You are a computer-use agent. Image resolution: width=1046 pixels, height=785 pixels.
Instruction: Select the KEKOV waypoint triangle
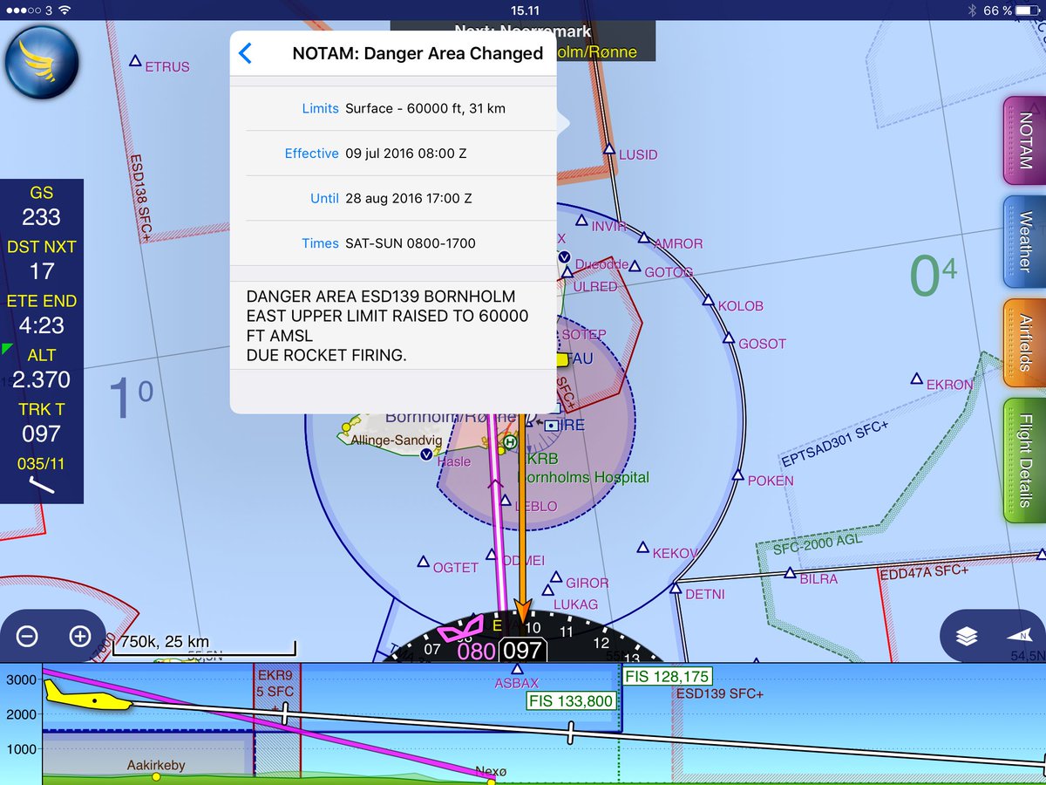(x=642, y=548)
